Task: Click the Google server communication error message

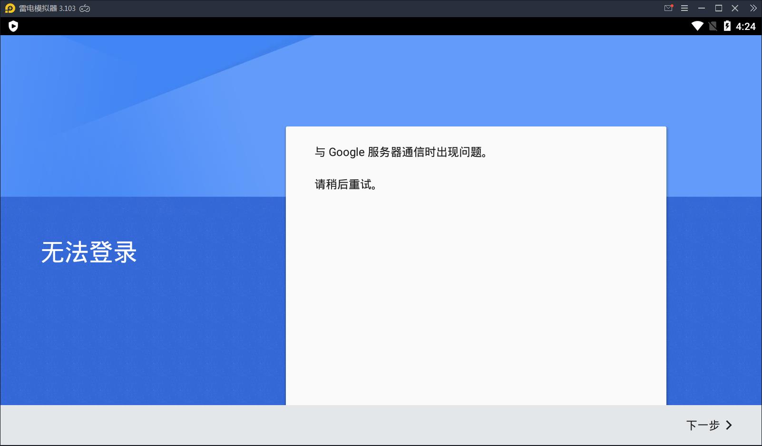Action: point(401,152)
